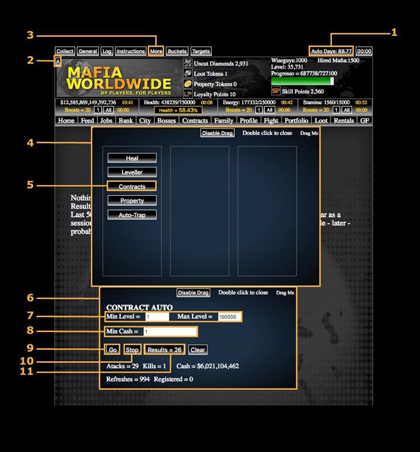Click the Mafia Worldwide logo
Screen dimensions: 420x452
pyautogui.click(x=119, y=80)
